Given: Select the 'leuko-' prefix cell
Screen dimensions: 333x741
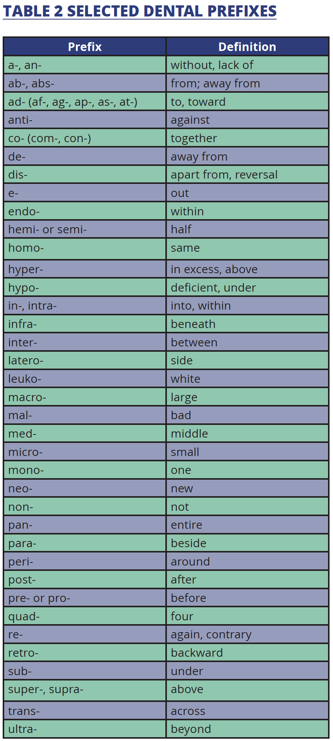Looking at the screenshot, I should [x=85, y=379].
